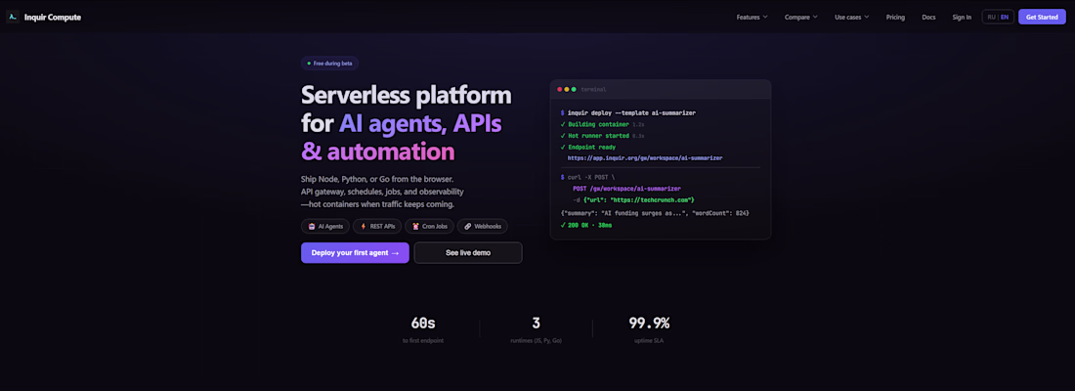Viewport: 1075px width, 391px height.
Task: Click Deploy your first agent button
Action: point(355,252)
